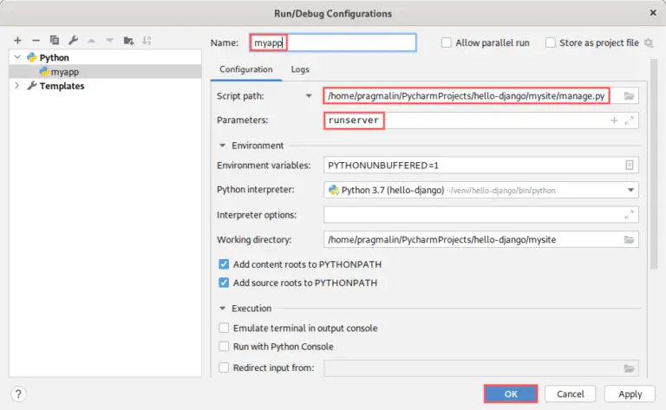Image resolution: width=666 pixels, height=410 pixels.
Task: Open the Script path type dropdown arrow
Action: pos(309,96)
